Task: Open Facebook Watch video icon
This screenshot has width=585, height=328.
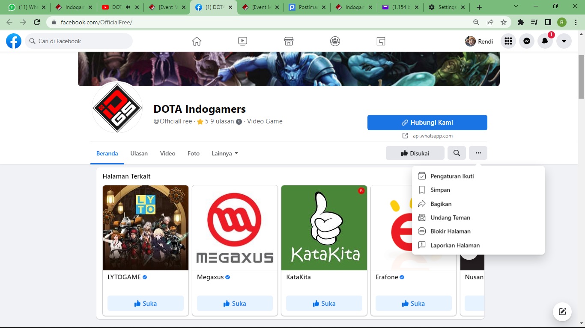Action: 242,41
